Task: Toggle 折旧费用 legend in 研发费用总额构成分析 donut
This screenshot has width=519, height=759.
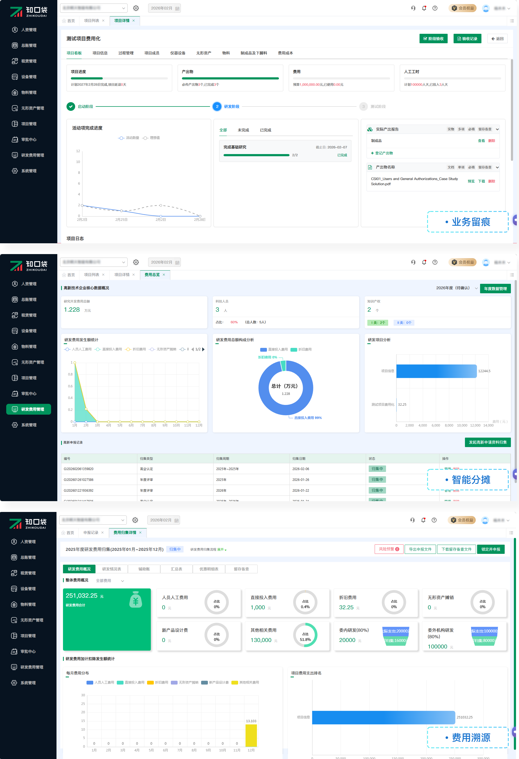Action: (x=301, y=349)
